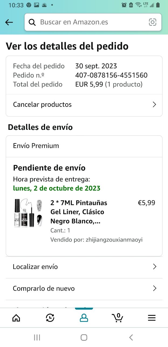This screenshot has height=347, width=168.
Task: Expand Localizar envío chevron
Action: coord(155,267)
